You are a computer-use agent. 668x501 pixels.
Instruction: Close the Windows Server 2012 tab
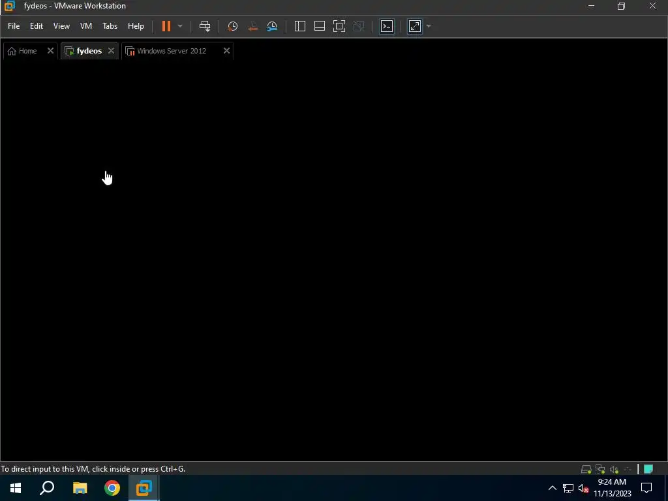(226, 51)
